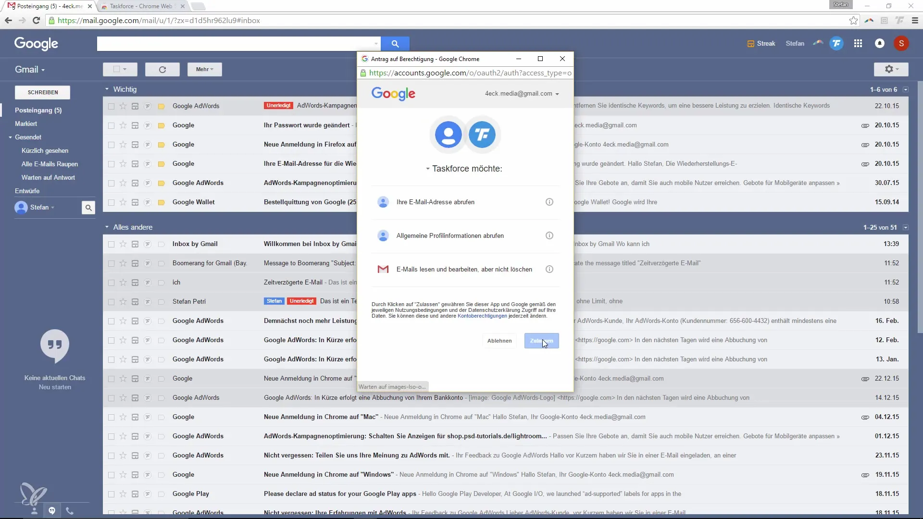Click info icon for E-Mail-Adresse abrufen
This screenshot has width=923, height=519.
549,202
